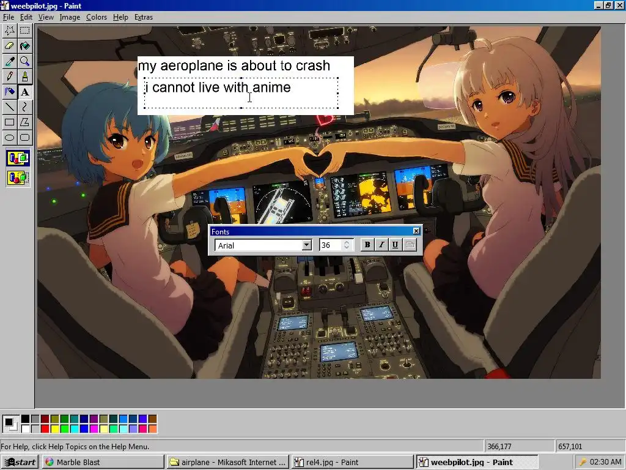
Task: Select the Curve tool
Action: 24,107
